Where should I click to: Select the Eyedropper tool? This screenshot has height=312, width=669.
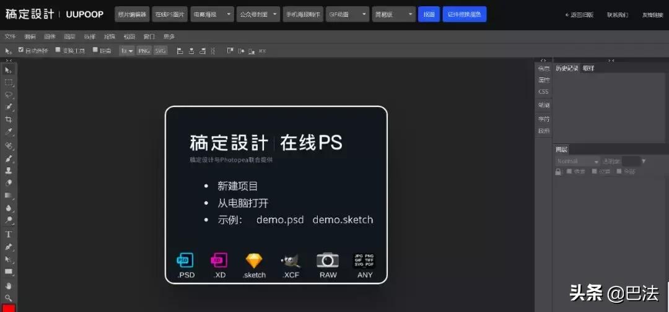(9, 132)
